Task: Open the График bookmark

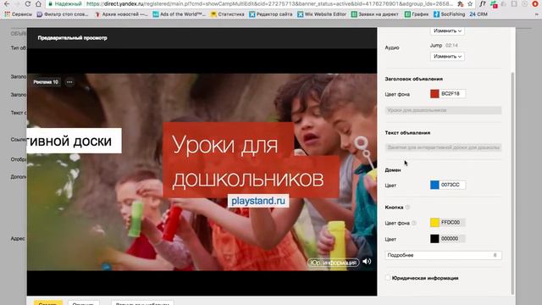Action: point(417,14)
